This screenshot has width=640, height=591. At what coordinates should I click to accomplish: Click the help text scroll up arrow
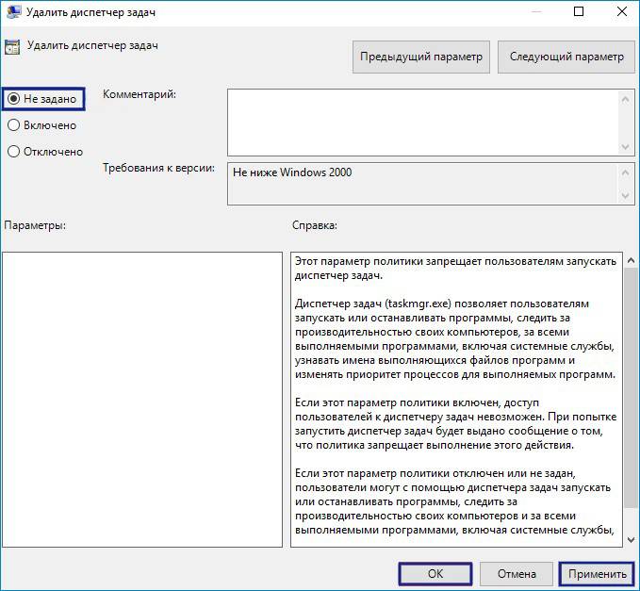click(x=631, y=260)
